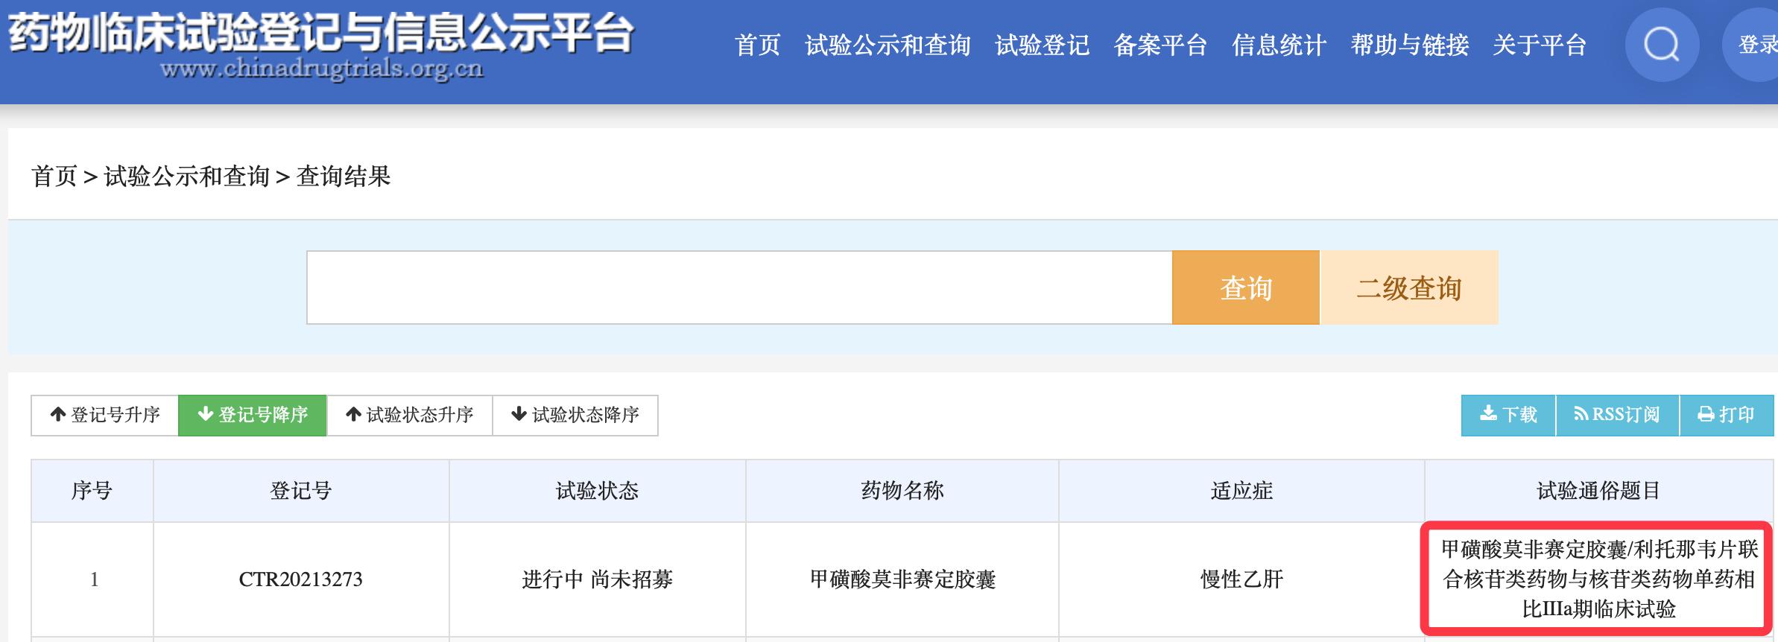Enable ascending sort by registration number

[104, 416]
